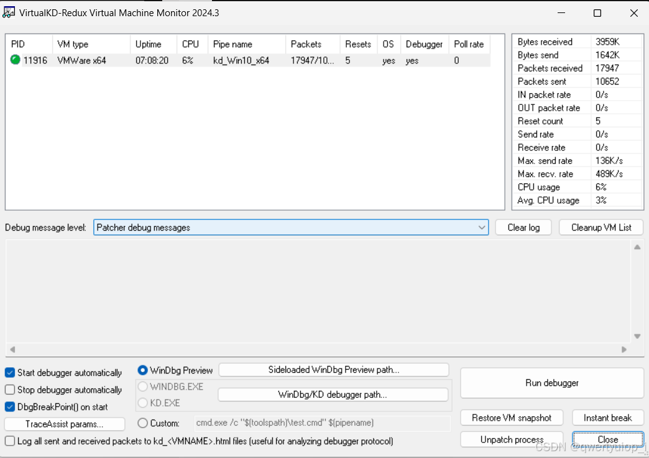Click the Run debugger button
This screenshot has width=649, height=458.
pyautogui.click(x=552, y=383)
